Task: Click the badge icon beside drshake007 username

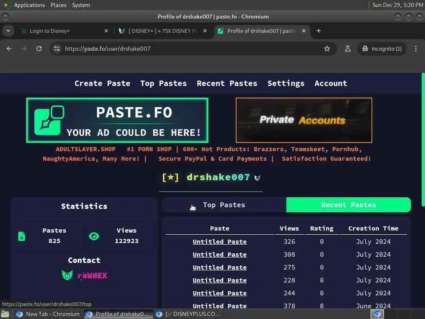Action: pyautogui.click(x=257, y=178)
